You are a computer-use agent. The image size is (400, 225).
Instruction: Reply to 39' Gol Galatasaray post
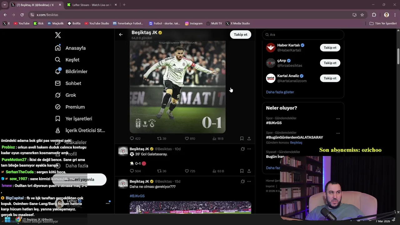(x=132, y=171)
